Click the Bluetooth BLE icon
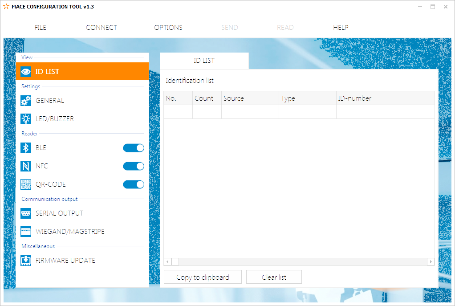The height and width of the screenshot is (306, 455). [x=25, y=148]
